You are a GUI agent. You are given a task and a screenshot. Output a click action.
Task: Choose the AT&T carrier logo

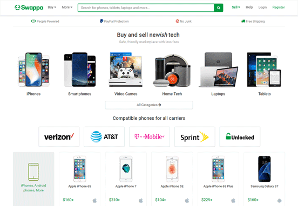click(x=104, y=136)
